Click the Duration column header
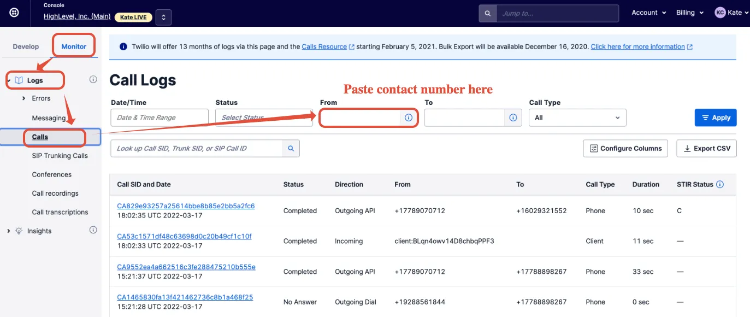Viewport: 750px width, 317px height. tap(646, 185)
